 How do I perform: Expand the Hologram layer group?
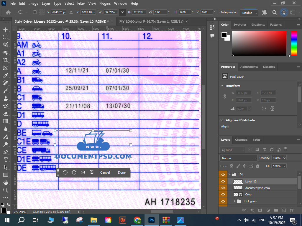point(234,201)
